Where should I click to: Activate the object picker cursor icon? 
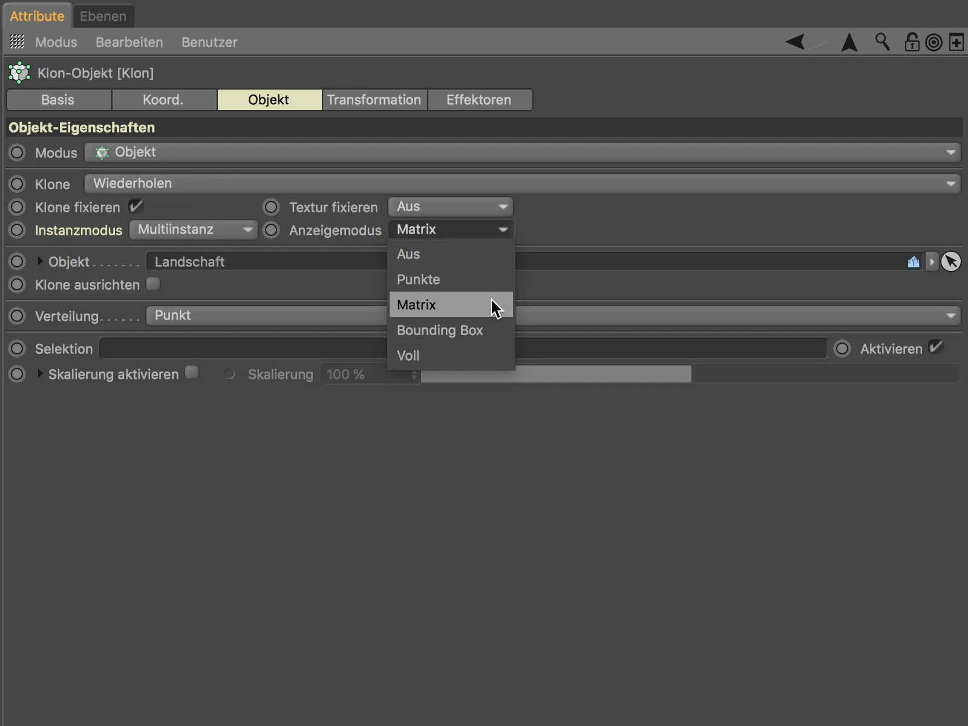(x=951, y=262)
